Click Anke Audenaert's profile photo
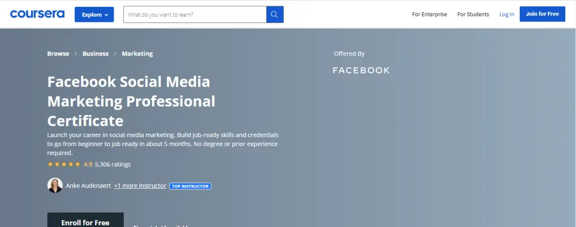 (55, 185)
